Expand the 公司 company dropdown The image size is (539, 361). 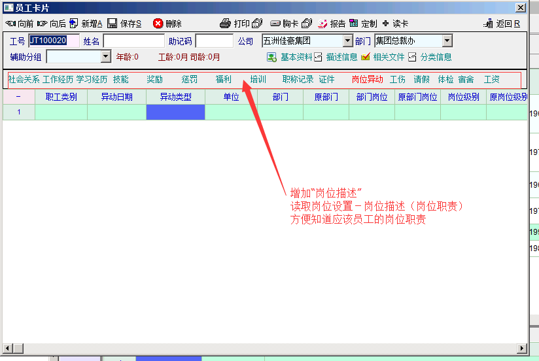347,41
